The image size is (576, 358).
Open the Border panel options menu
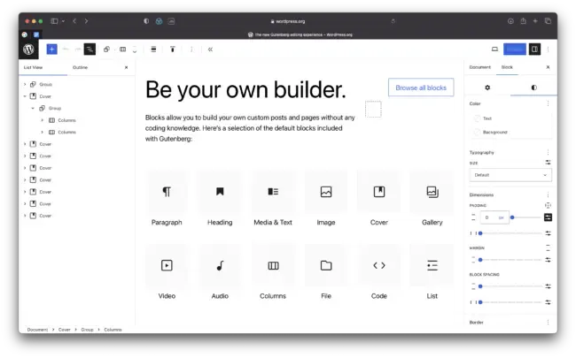[548, 323]
